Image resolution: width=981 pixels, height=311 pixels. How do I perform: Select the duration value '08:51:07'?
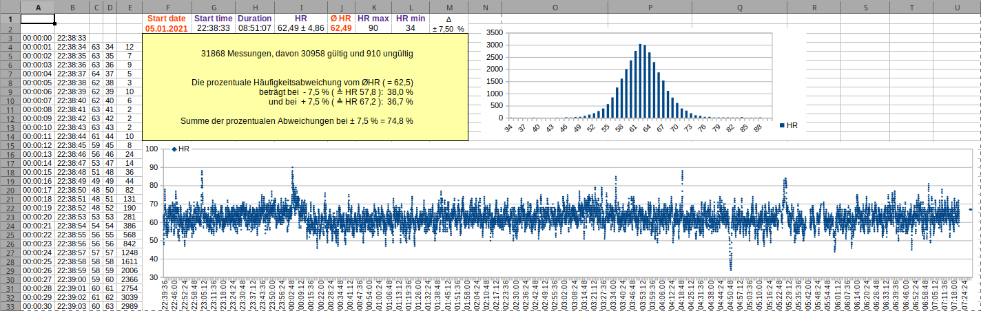point(255,29)
